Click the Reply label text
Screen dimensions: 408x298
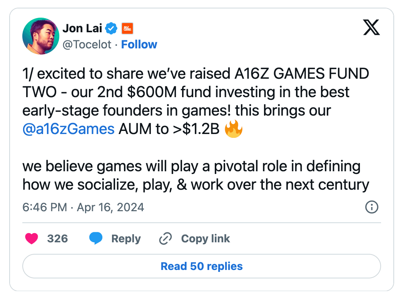(125, 238)
